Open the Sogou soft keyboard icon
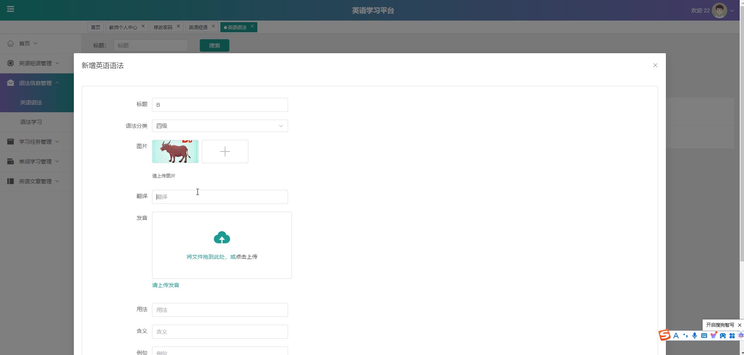Viewport: 744px width, 355px height. click(704, 336)
